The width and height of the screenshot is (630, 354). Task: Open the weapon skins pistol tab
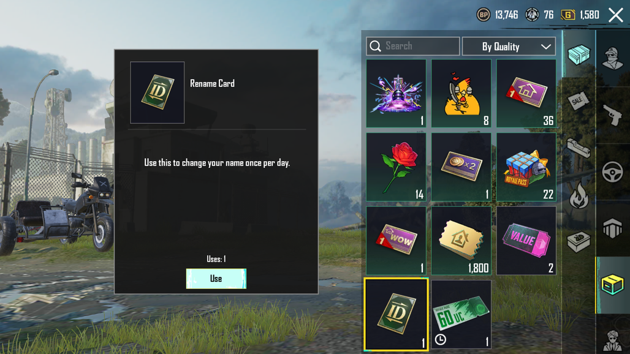[x=613, y=115]
